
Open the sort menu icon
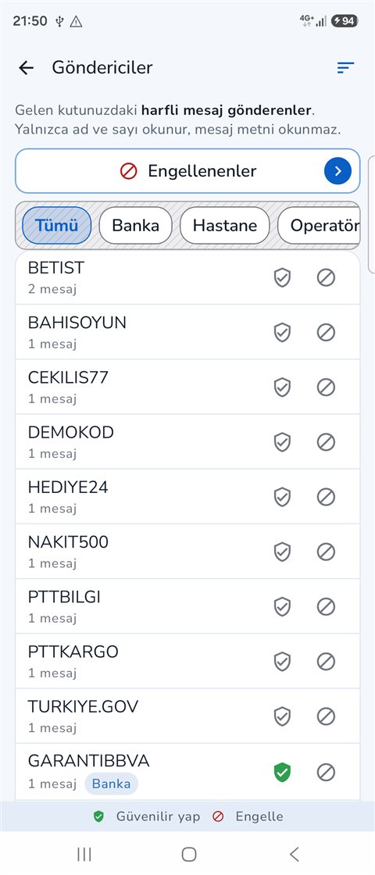point(345,68)
